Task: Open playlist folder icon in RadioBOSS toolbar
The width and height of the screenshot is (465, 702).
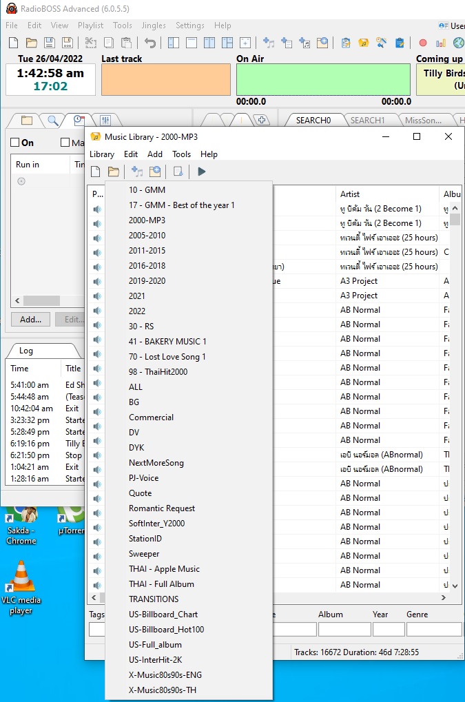Action: pos(31,43)
